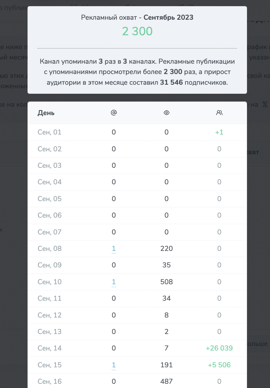The height and width of the screenshot is (388, 270).
Task: Click the green 2 300 total reach number
Action: tap(137, 31)
